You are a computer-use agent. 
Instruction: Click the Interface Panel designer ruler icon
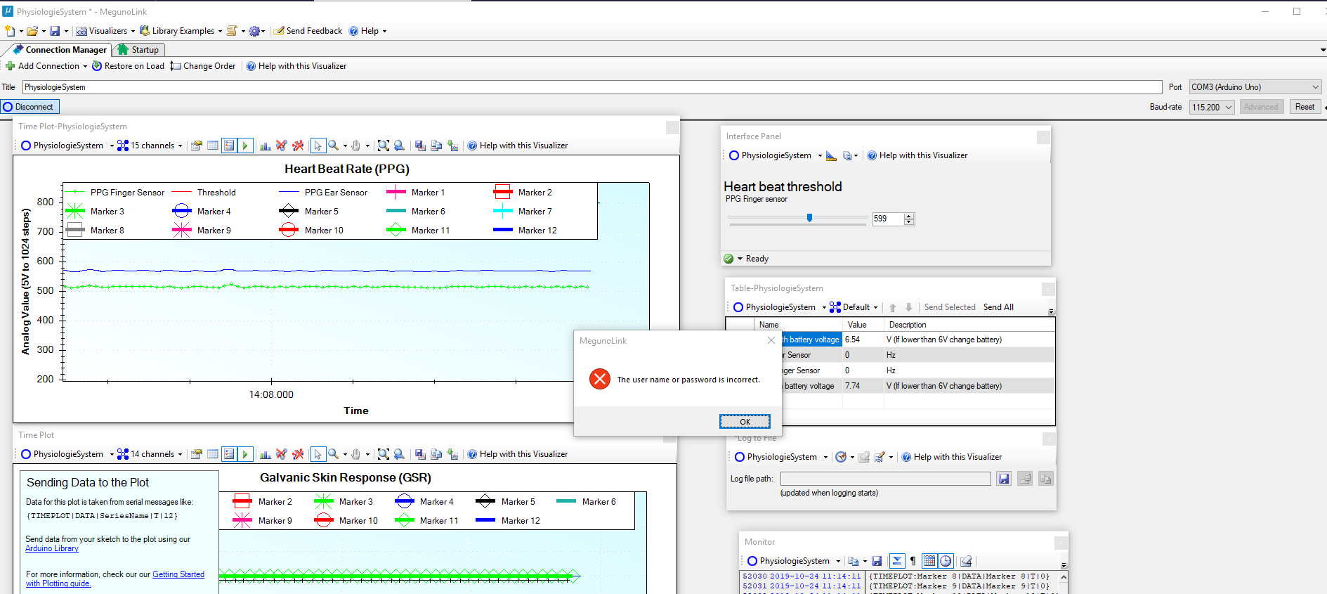click(831, 155)
